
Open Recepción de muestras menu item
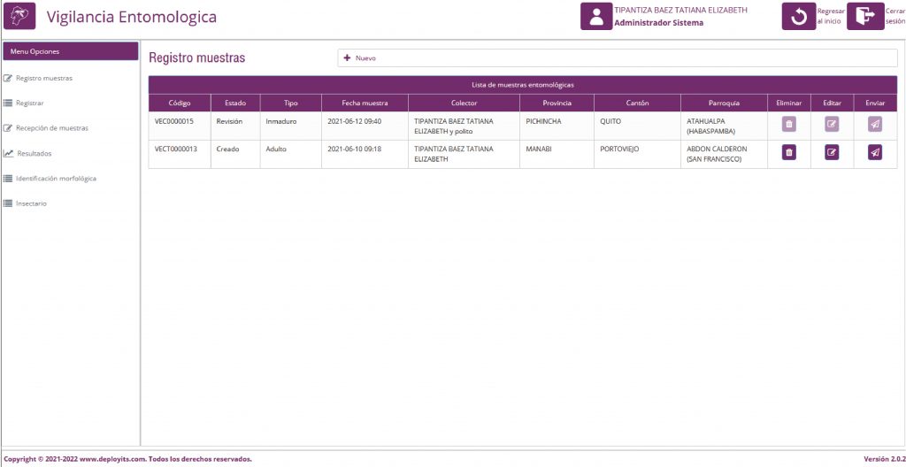(x=51, y=128)
